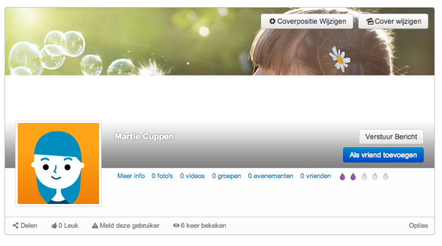The image size is (442, 246).
Task: Click the first purple karma drop
Action: tap(343, 177)
